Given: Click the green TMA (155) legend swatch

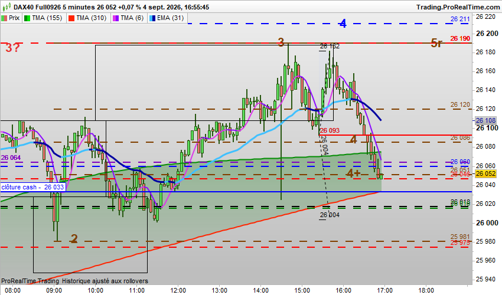Looking at the screenshot, I should coord(27,18).
